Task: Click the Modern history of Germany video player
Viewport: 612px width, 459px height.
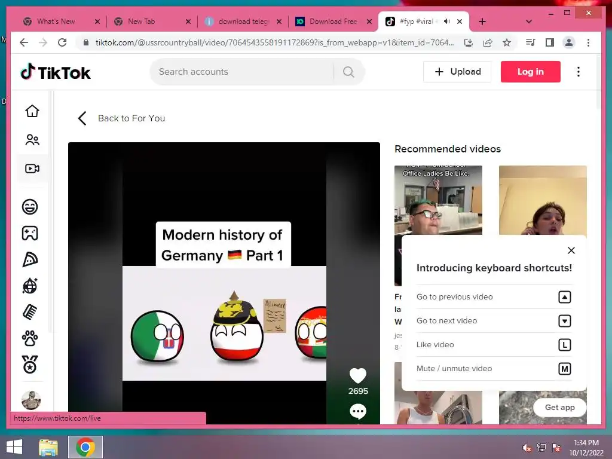Action: click(224, 283)
